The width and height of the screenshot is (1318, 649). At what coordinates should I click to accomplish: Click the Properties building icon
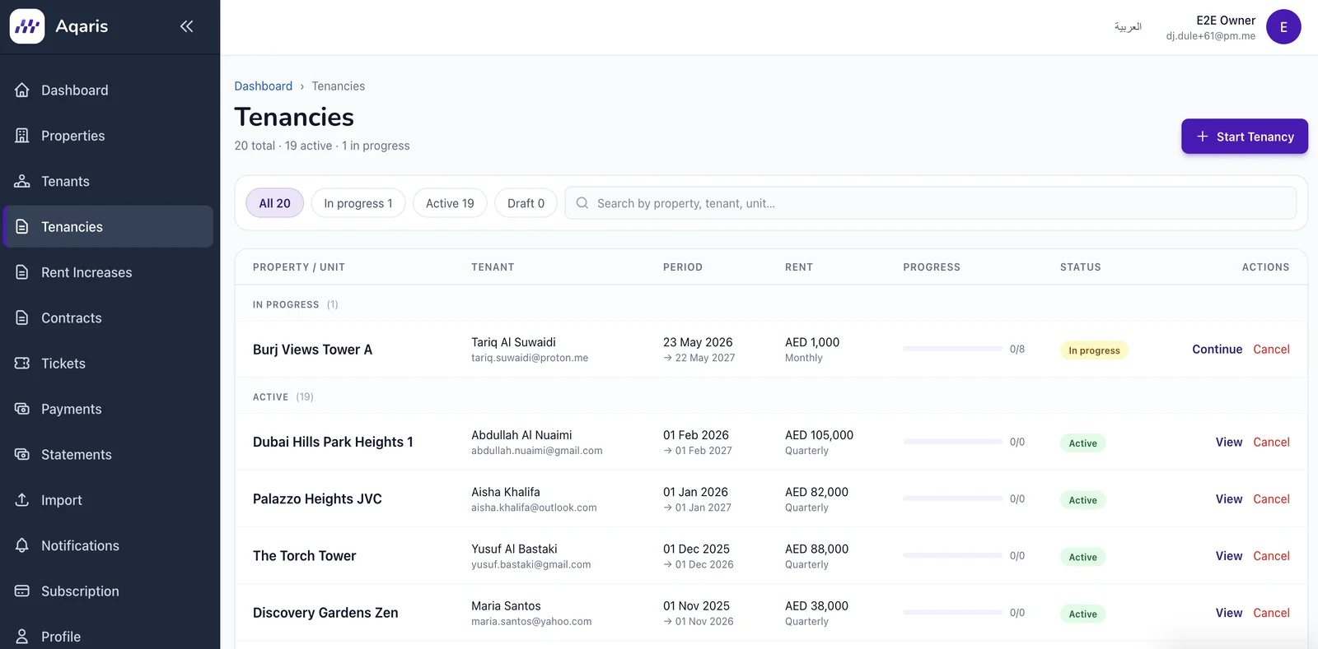point(22,136)
